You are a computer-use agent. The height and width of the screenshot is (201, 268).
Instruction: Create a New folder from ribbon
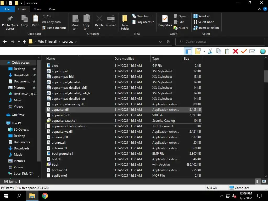pos(125,22)
